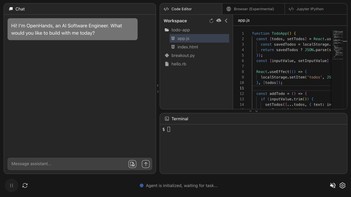The width and height of the screenshot is (351, 197).
Task: Collapse the Workspace file explorer panel
Action: pyautogui.click(x=226, y=21)
